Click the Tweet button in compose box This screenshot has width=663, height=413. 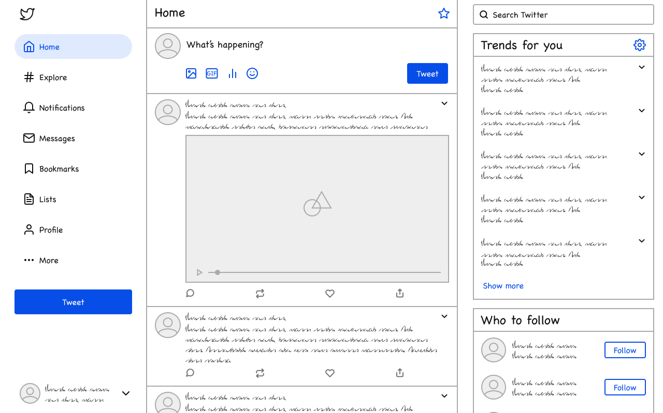point(427,73)
